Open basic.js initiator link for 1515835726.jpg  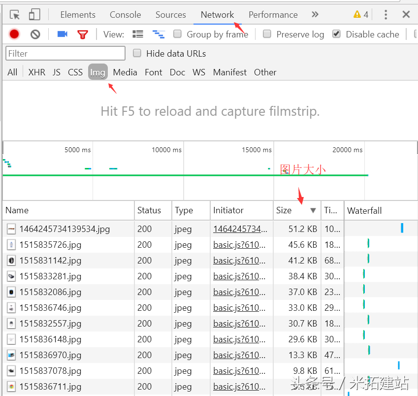tap(239, 245)
